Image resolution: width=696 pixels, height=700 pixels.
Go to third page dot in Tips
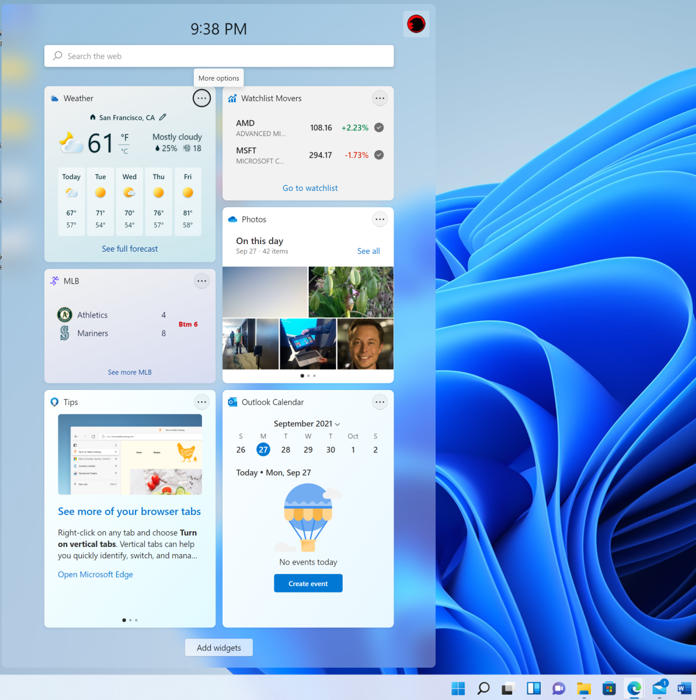point(136,620)
